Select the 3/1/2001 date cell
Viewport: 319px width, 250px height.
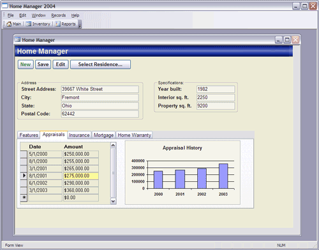point(45,169)
